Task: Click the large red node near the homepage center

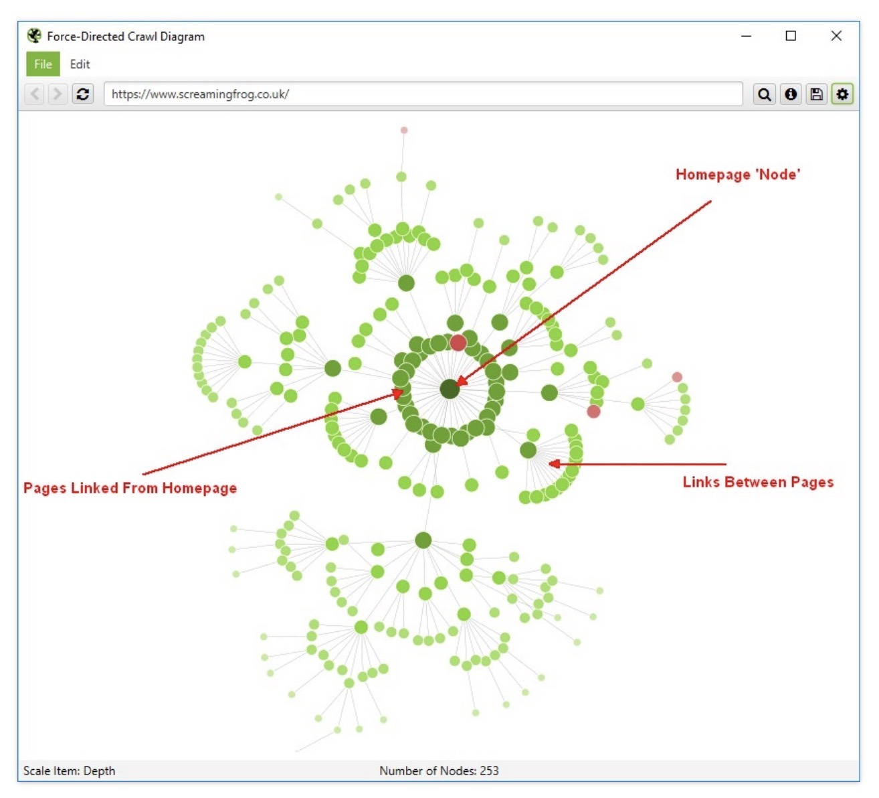Action: (458, 343)
